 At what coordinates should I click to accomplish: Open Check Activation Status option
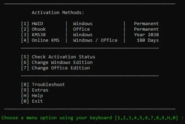coord(58,57)
